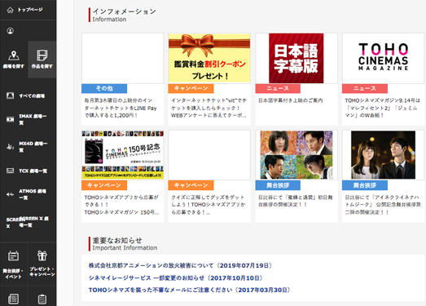Open the user account icon in sidebar
426x306 pixels.
pyautogui.click(x=11, y=31)
